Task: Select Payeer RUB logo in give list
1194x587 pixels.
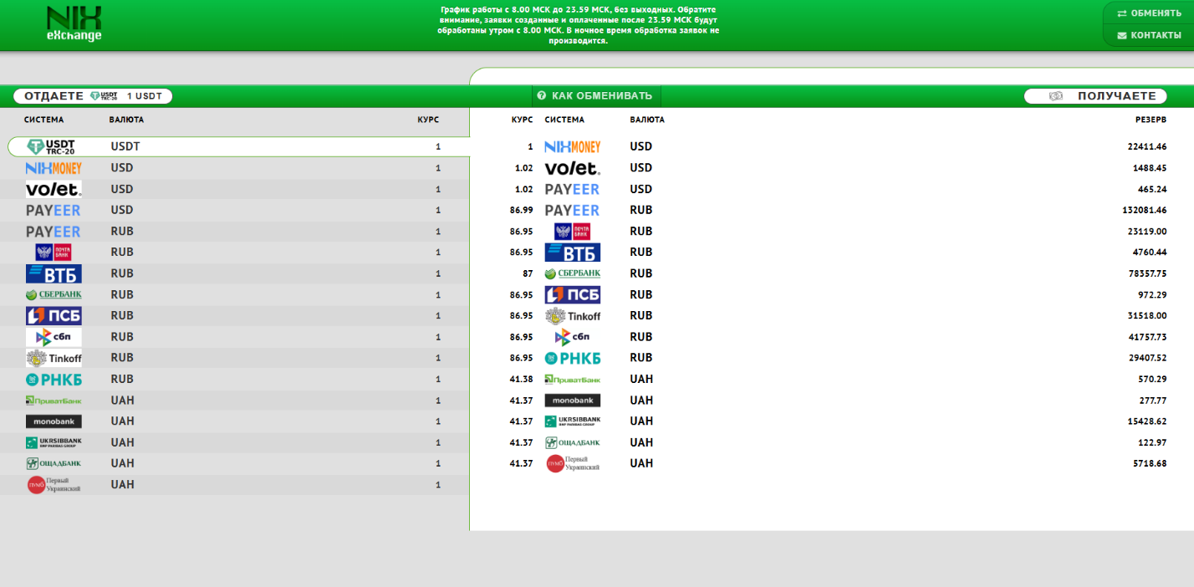Action: (x=54, y=232)
